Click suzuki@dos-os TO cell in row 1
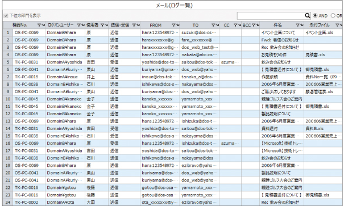Screen dimensions: 344x206 [x=198, y=32]
